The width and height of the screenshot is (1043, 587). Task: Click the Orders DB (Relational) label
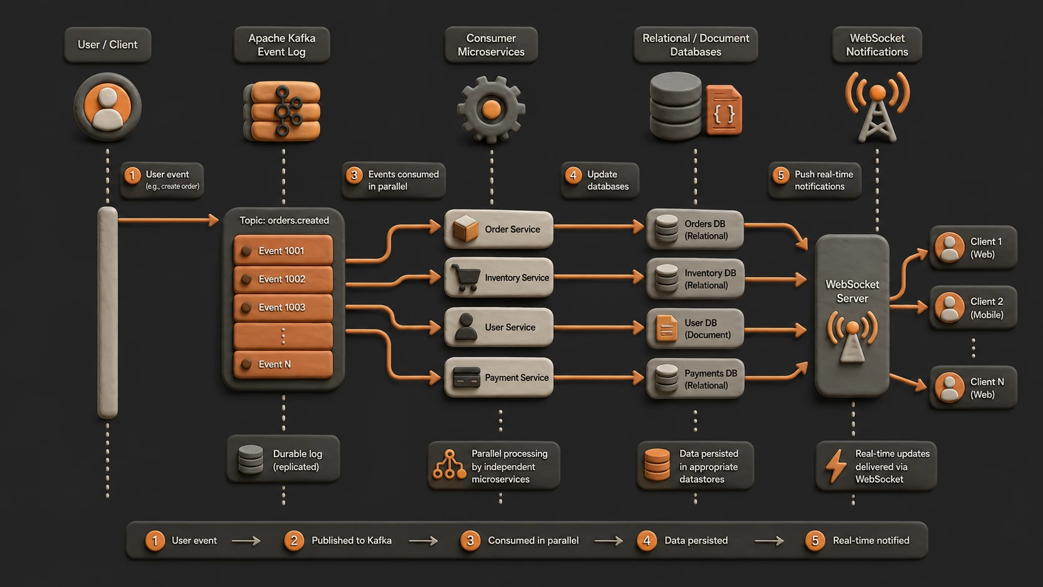[x=706, y=230]
